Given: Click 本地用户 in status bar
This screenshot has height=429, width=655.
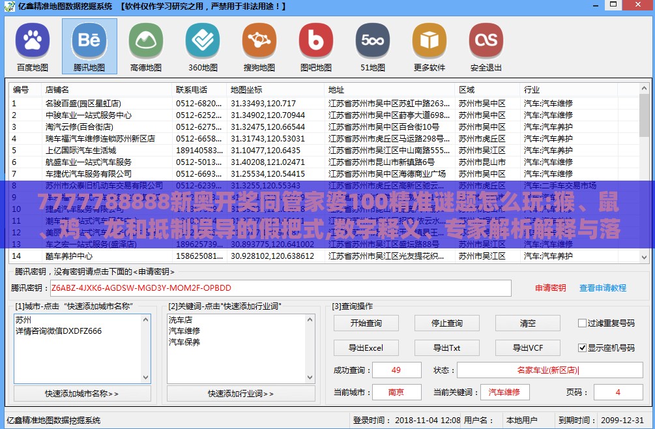Looking at the screenshot, I should (x=522, y=421).
